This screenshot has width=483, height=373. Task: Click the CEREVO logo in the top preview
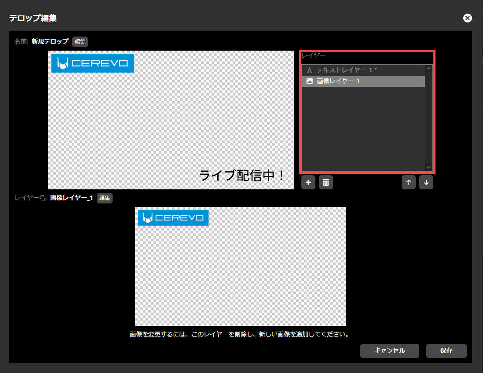(x=92, y=63)
